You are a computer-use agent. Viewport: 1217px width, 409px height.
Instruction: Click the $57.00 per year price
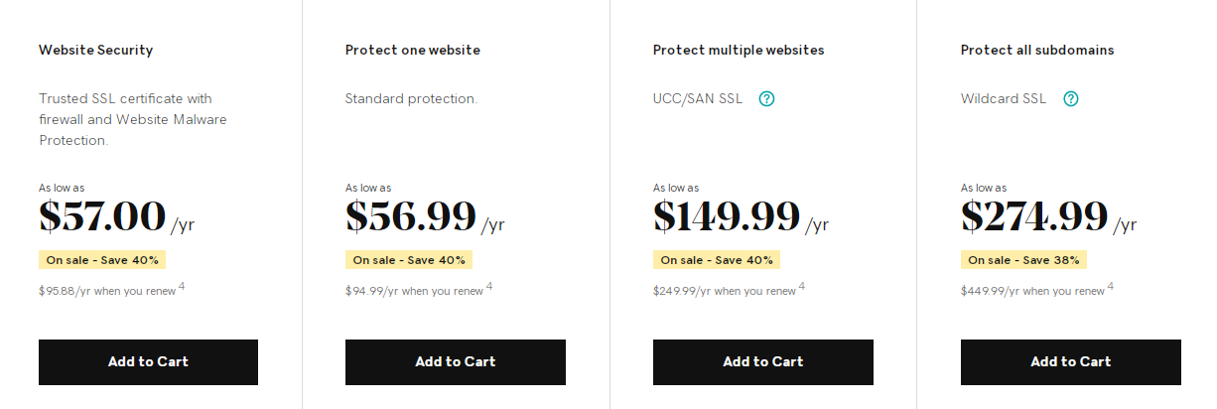[x=116, y=216]
